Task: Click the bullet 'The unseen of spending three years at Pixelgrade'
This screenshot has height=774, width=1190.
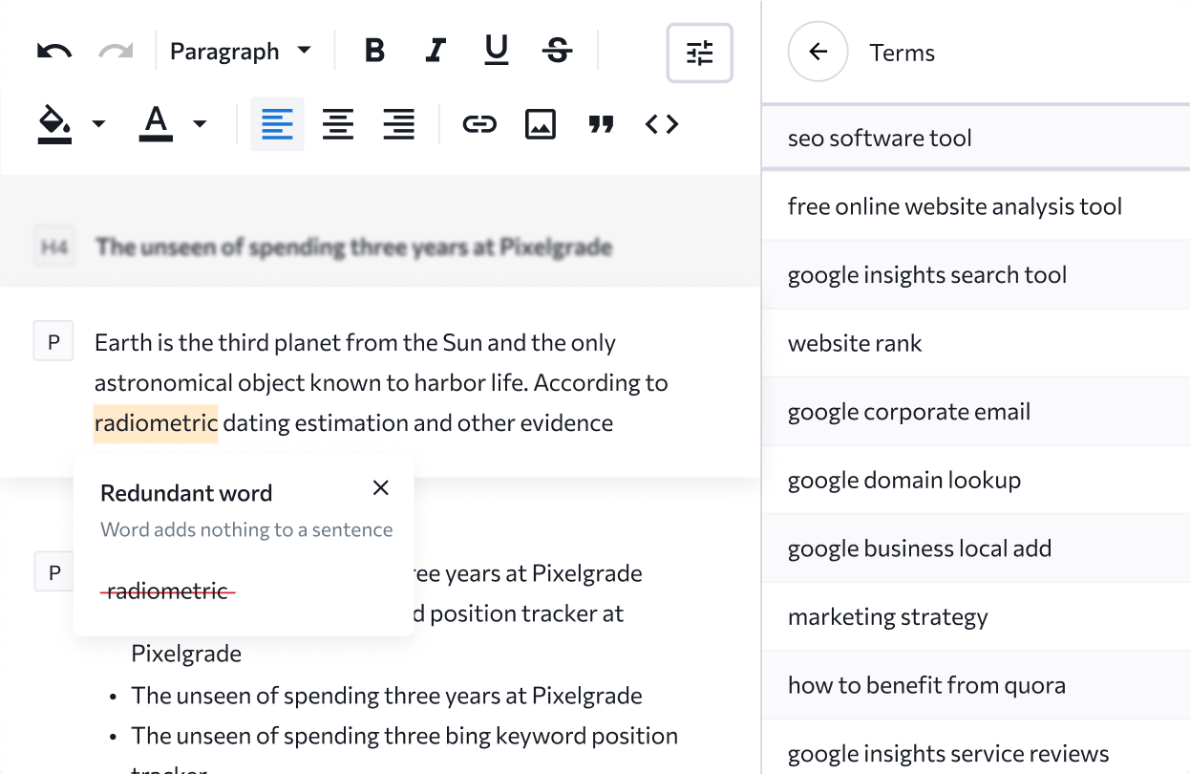Action: (x=387, y=696)
